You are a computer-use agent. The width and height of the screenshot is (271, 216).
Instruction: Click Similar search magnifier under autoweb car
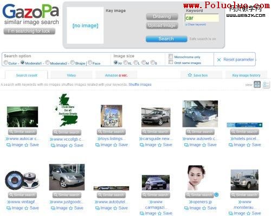tap(189, 131)
